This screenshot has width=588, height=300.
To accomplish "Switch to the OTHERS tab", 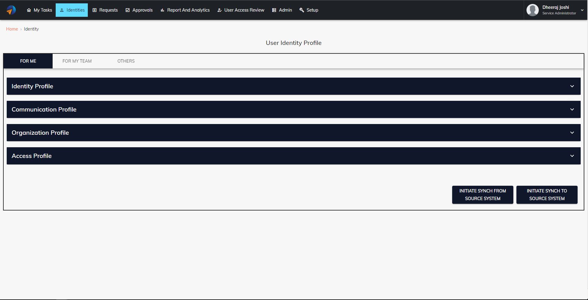I will [x=126, y=61].
